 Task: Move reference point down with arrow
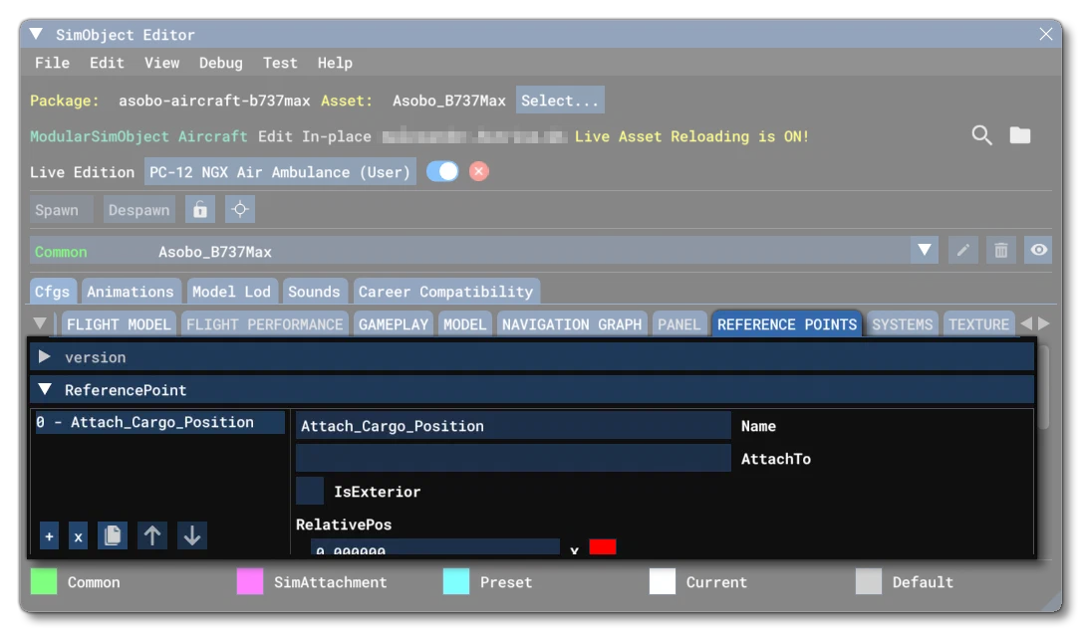[x=192, y=535]
